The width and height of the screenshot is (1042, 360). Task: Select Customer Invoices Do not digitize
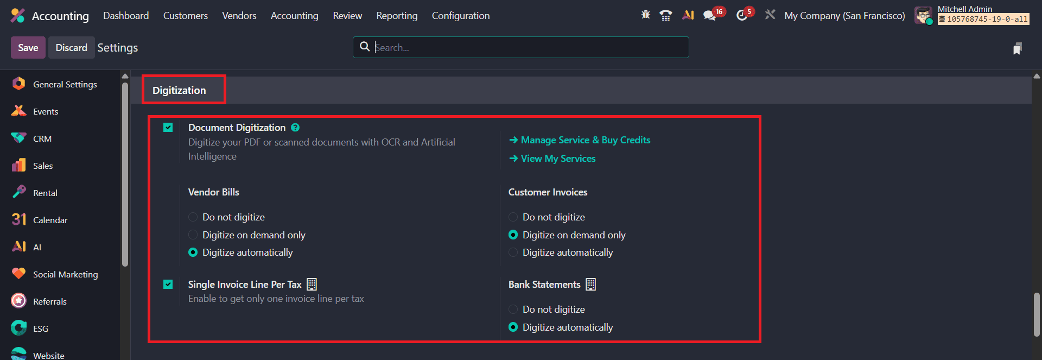point(513,217)
